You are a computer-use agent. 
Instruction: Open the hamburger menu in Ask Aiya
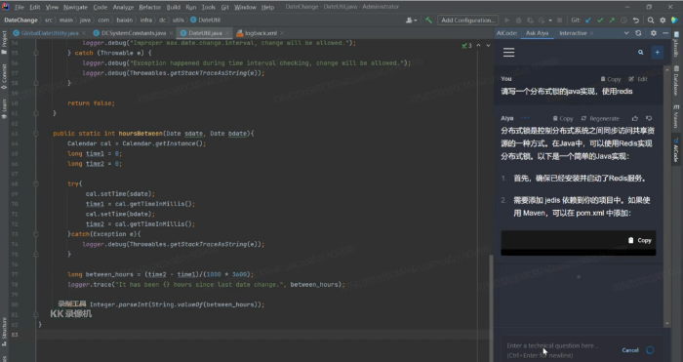[508, 53]
